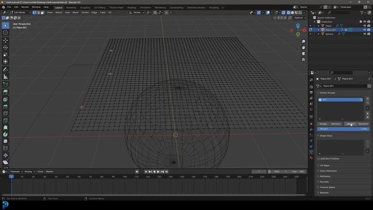Adjust the vertex group Weight slider
Screen dimensions: 373x210
coord(343,129)
